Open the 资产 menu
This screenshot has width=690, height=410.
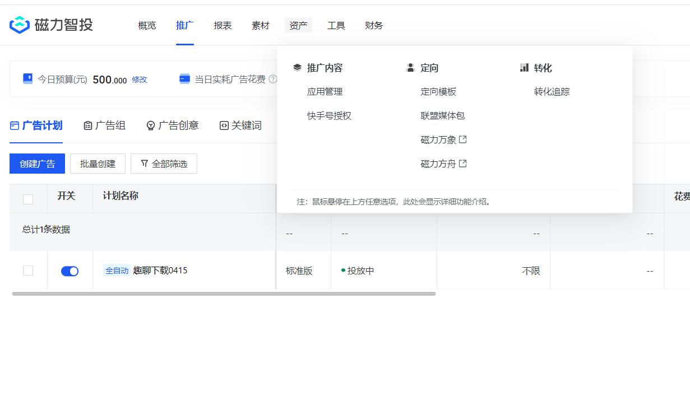pyautogui.click(x=298, y=25)
